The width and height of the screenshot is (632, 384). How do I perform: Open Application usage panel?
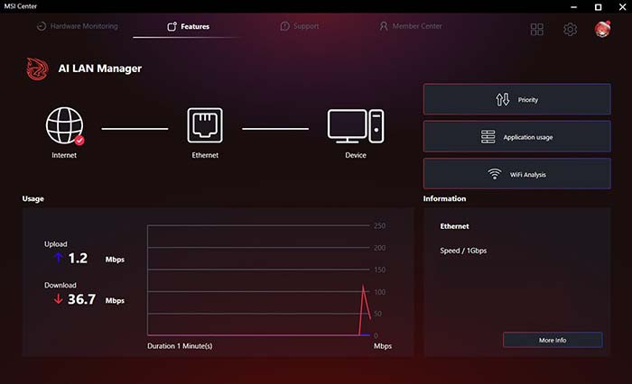pos(516,137)
